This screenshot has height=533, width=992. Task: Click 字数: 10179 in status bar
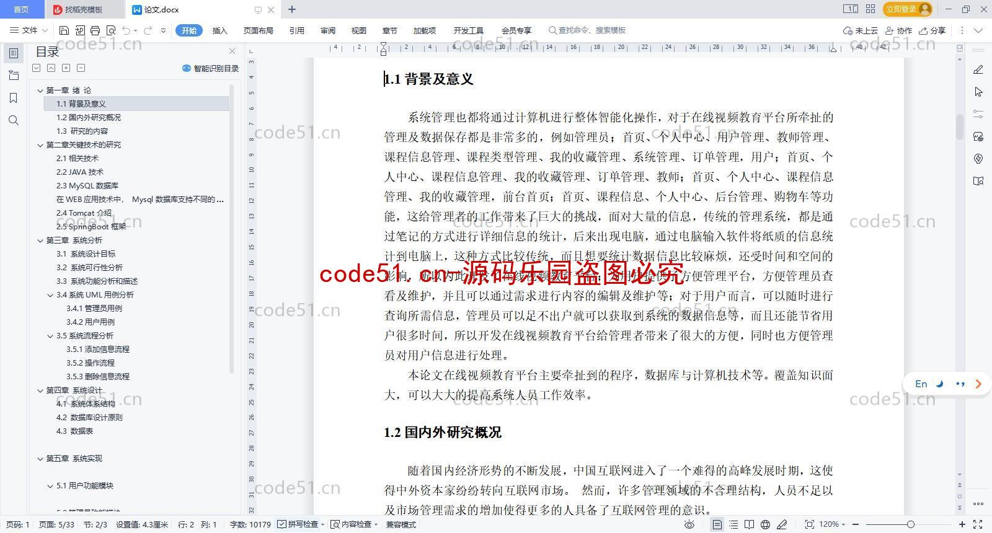tap(250, 524)
